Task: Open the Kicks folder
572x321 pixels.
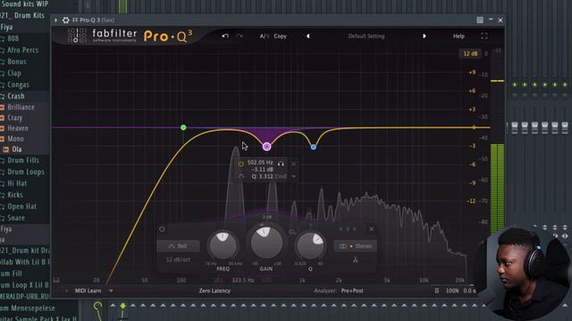Action: pyautogui.click(x=15, y=194)
